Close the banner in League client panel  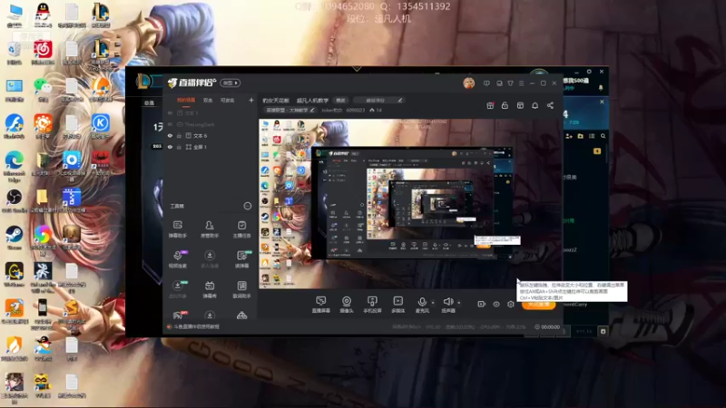pyautogui.click(x=602, y=102)
